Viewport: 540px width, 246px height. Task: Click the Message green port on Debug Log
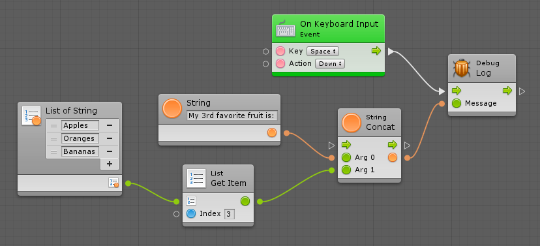click(x=457, y=103)
